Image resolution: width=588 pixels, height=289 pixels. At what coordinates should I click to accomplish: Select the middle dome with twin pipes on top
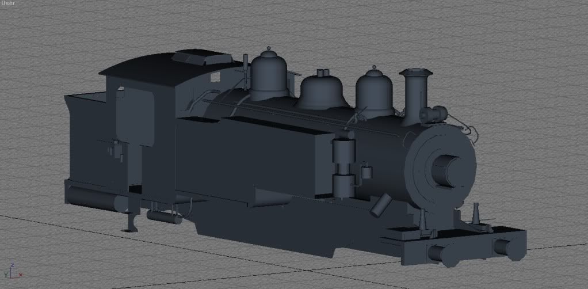(x=322, y=90)
